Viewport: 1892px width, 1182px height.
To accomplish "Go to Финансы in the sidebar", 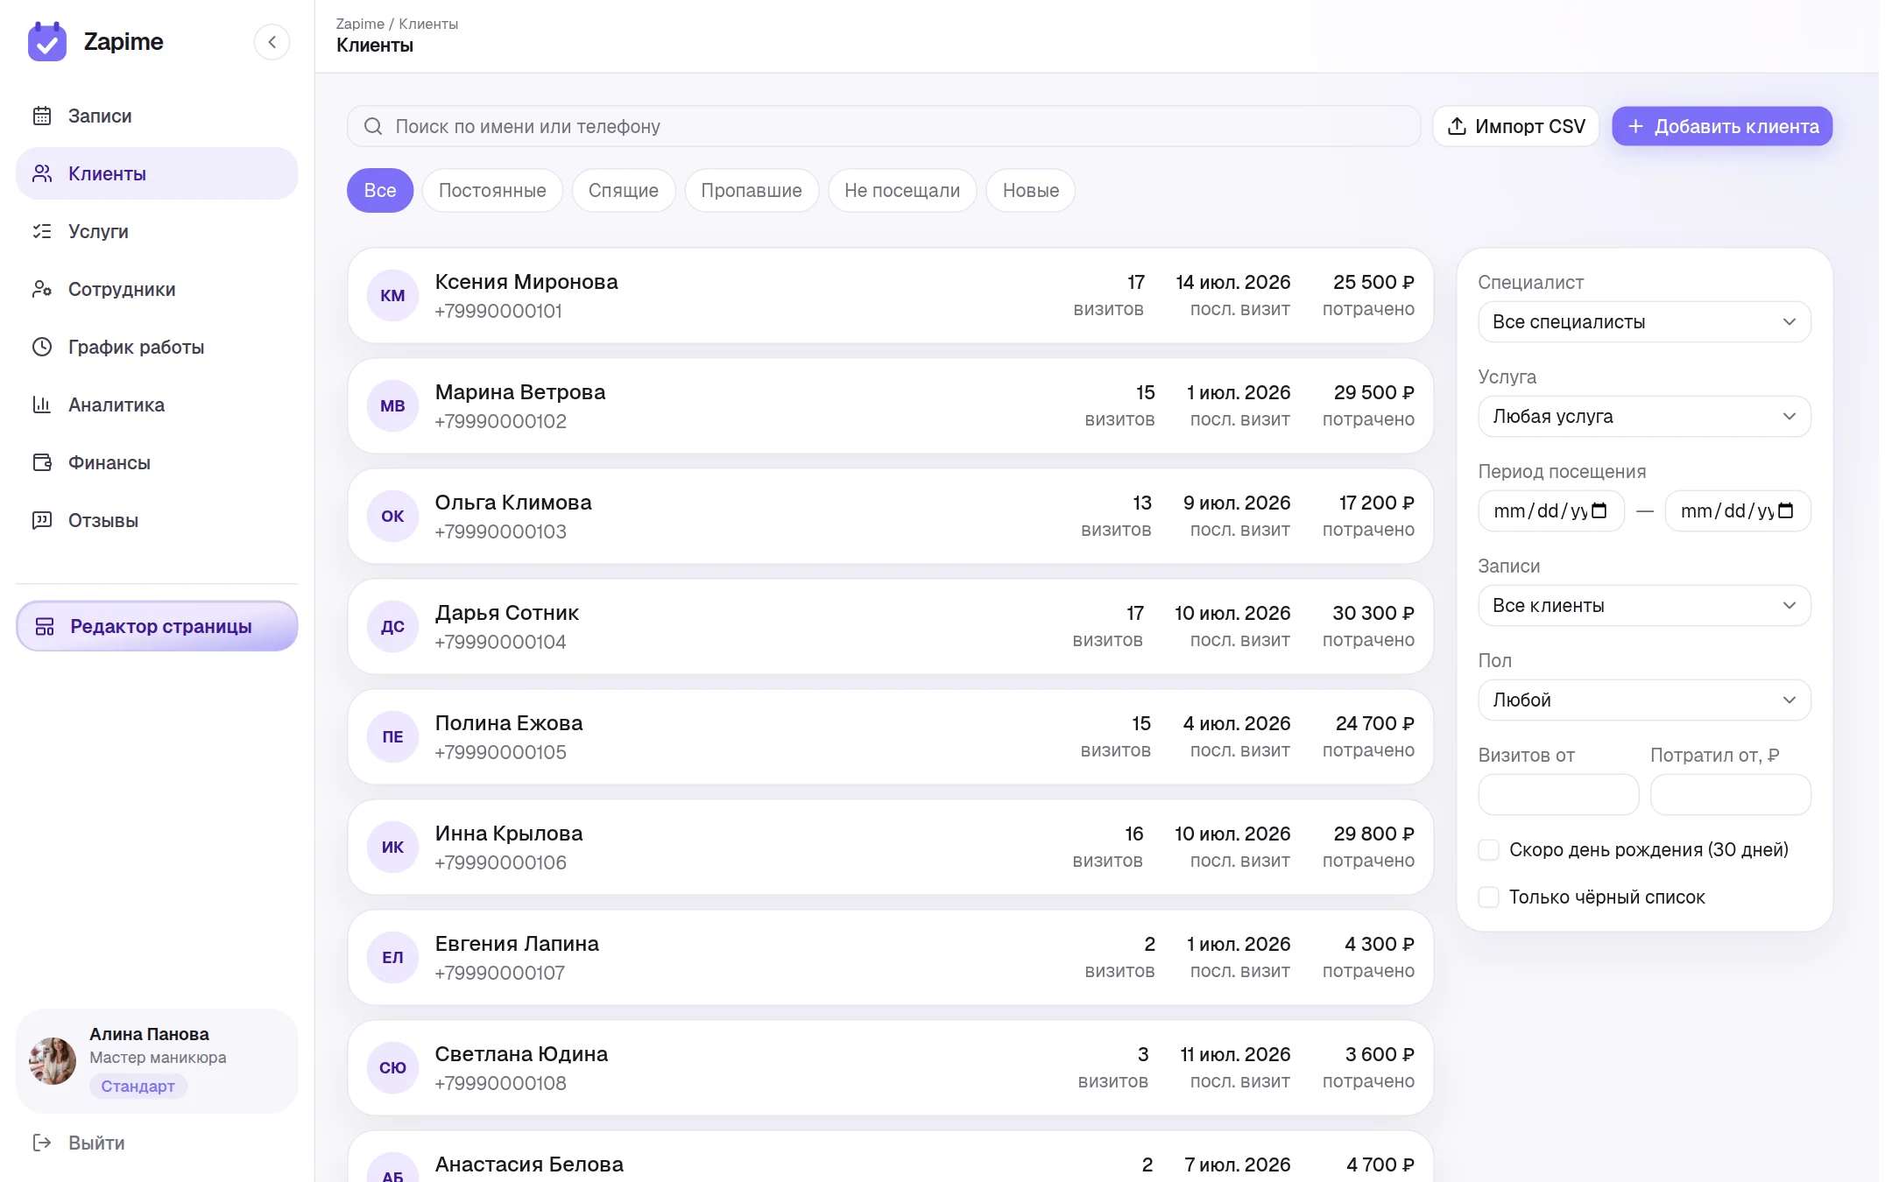I will (157, 462).
